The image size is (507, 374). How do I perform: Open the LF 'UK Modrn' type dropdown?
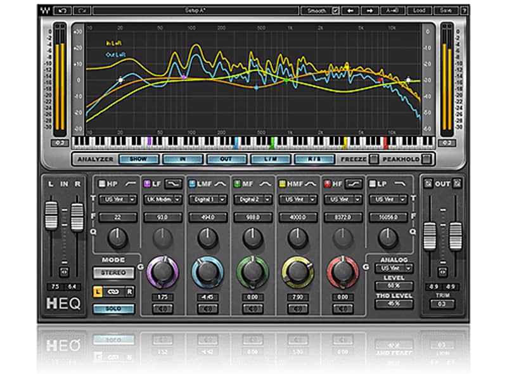pyautogui.click(x=163, y=199)
